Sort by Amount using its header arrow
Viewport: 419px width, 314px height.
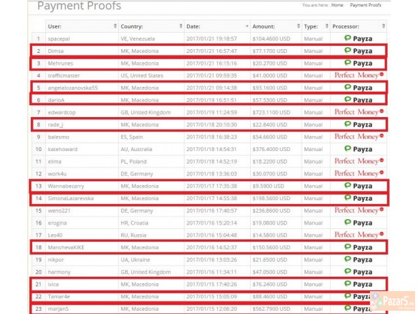pyautogui.click(x=298, y=26)
